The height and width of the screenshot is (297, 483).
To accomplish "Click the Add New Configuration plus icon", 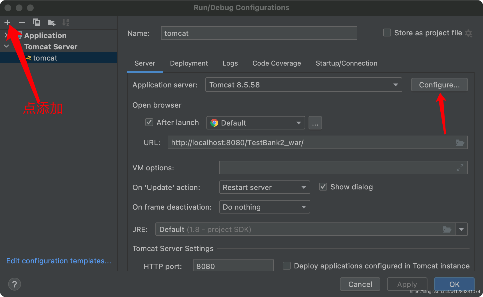I will coord(7,22).
